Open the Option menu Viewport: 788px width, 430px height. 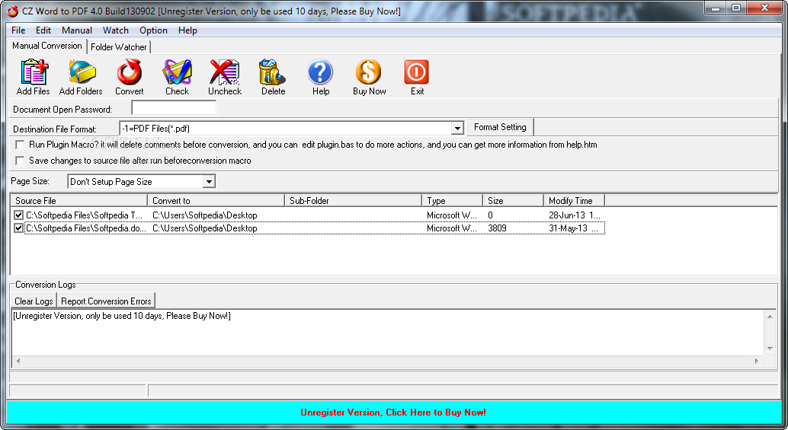[153, 30]
